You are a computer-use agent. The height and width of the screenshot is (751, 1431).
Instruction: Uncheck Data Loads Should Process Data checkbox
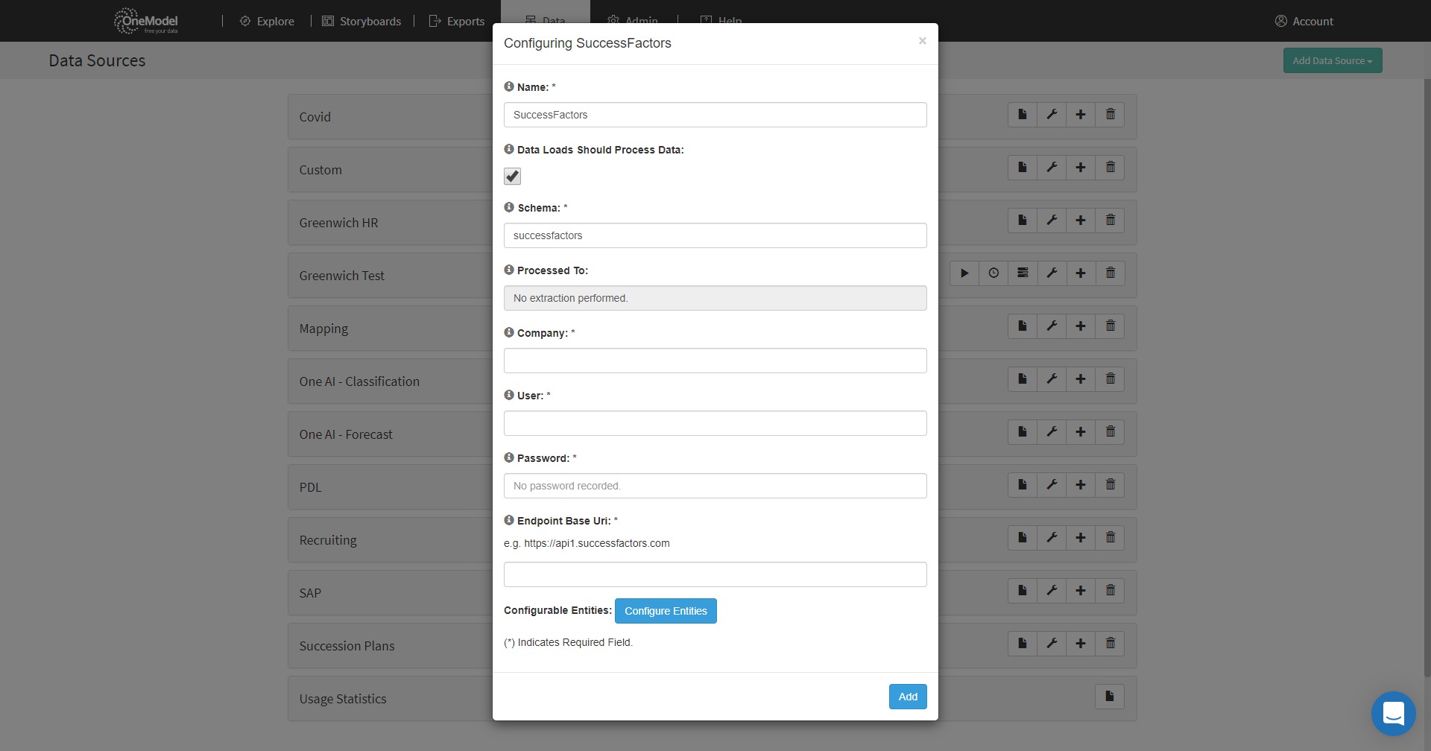tap(512, 177)
